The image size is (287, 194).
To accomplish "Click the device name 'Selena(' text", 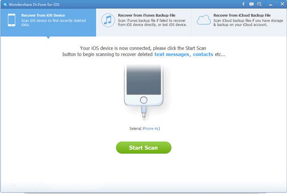I will coord(135,128).
